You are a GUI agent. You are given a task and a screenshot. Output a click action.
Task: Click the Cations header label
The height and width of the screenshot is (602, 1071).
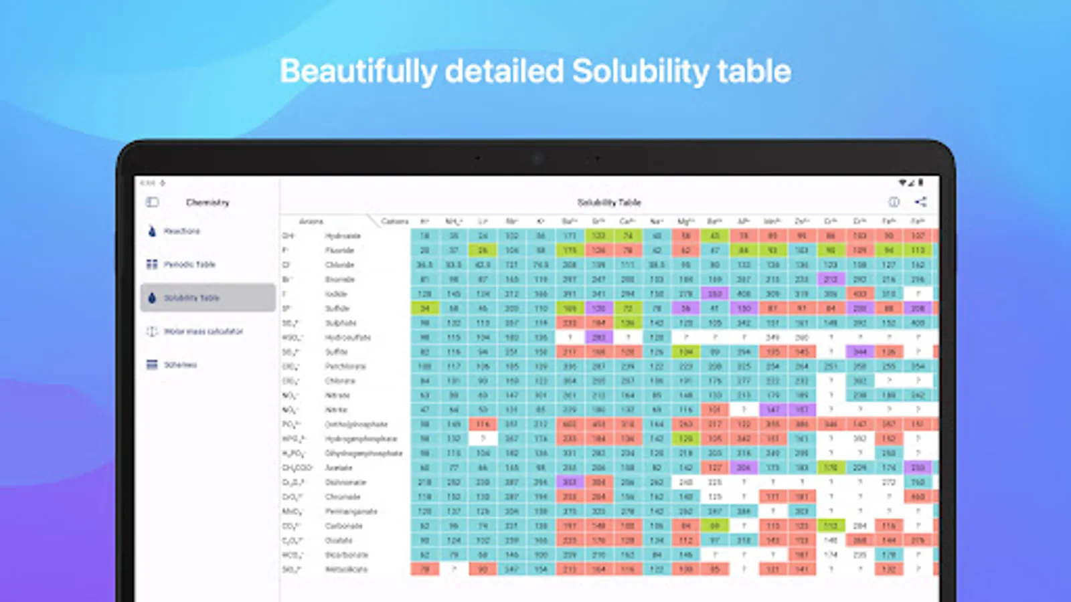click(x=394, y=221)
